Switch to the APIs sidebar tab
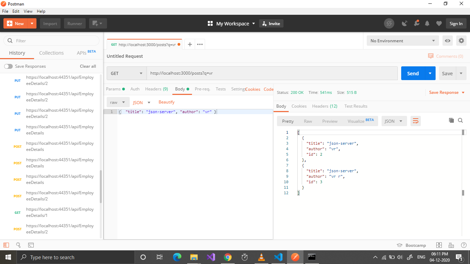Viewport: 470px width, 264px height. [x=86, y=53]
